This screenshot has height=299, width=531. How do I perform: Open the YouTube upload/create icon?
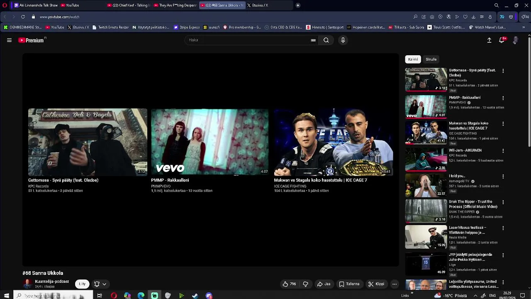point(489,40)
